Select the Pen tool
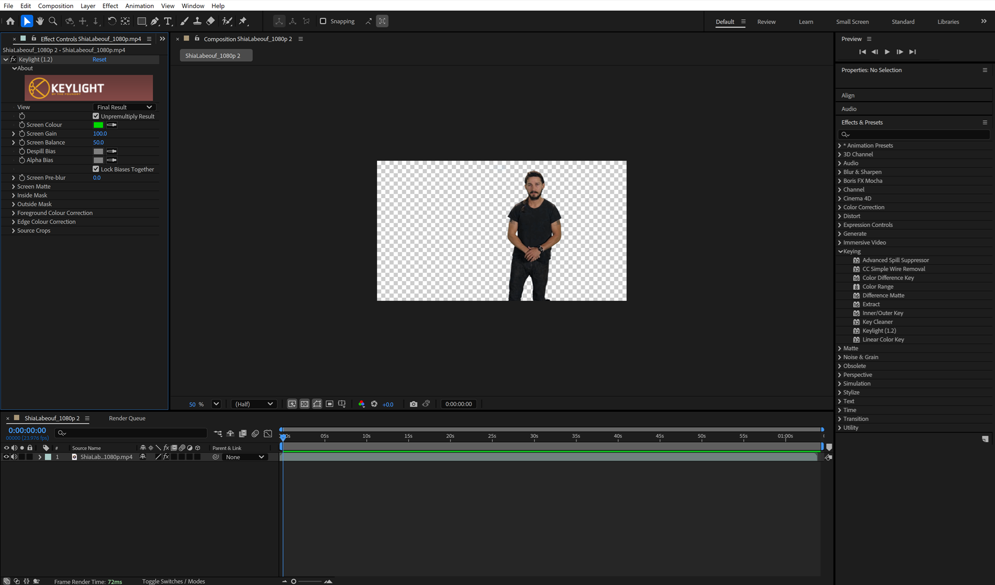 coord(154,21)
